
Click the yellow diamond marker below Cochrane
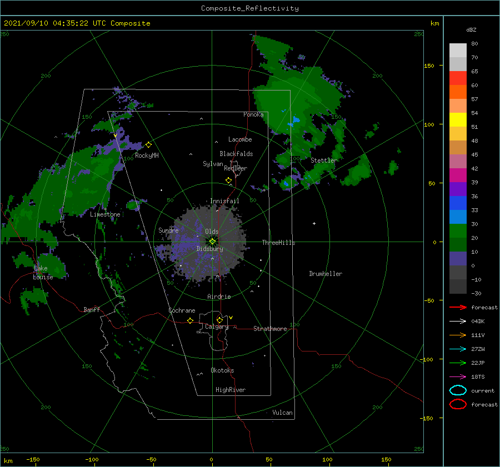(191, 320)
